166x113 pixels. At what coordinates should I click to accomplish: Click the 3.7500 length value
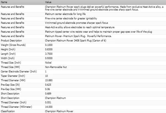49,54
